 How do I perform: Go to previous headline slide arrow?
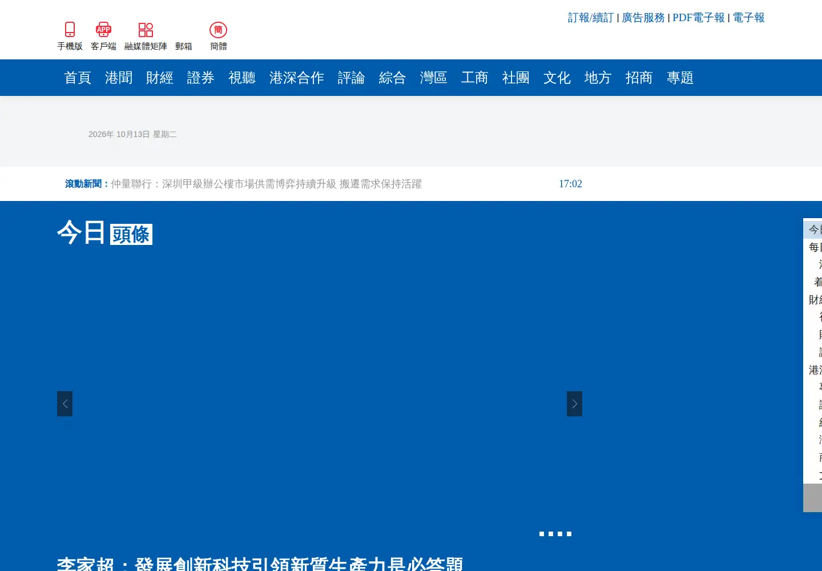coord(65,404)
